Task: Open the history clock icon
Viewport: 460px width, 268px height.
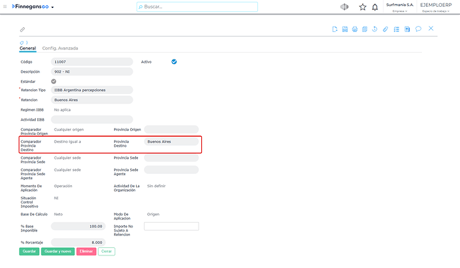Action: click(x=375, y=29)
